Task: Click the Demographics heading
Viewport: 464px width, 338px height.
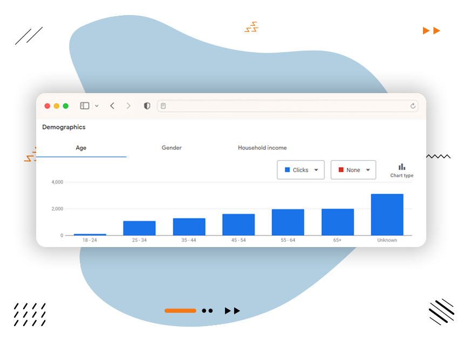Action: [64, 128]
